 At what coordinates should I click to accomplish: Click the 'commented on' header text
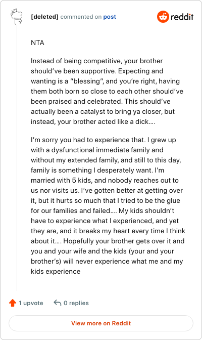[x=81, y=17]
